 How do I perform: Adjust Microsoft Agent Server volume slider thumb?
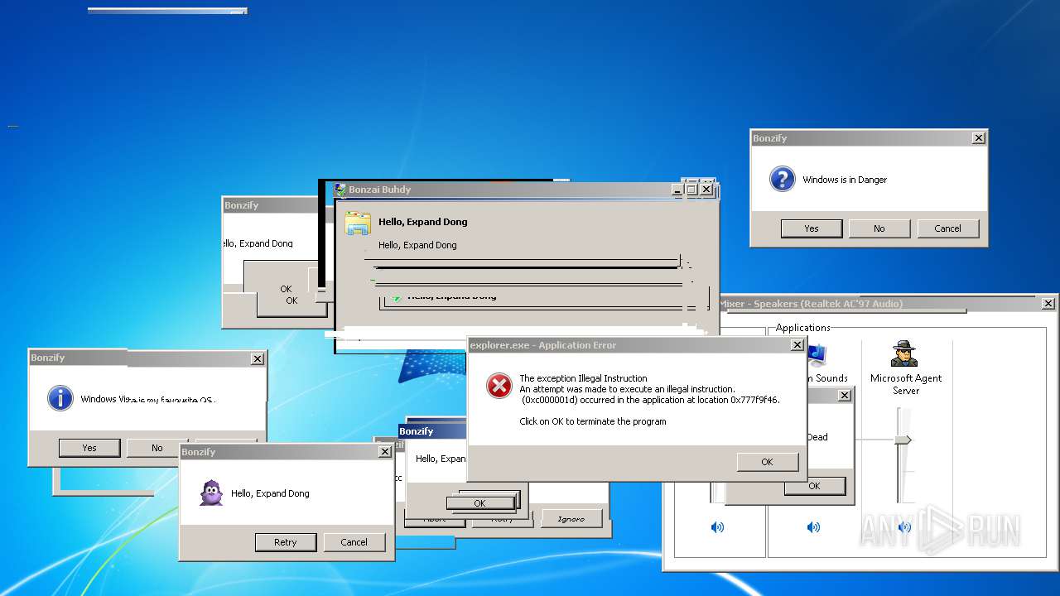pos(903,440)
